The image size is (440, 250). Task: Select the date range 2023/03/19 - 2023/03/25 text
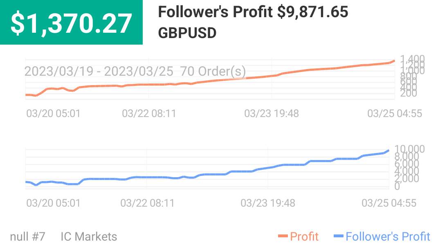[99, 71]
